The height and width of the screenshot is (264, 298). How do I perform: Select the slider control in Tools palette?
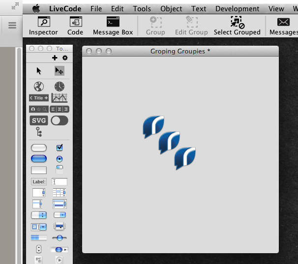click(x=60, y=238)
